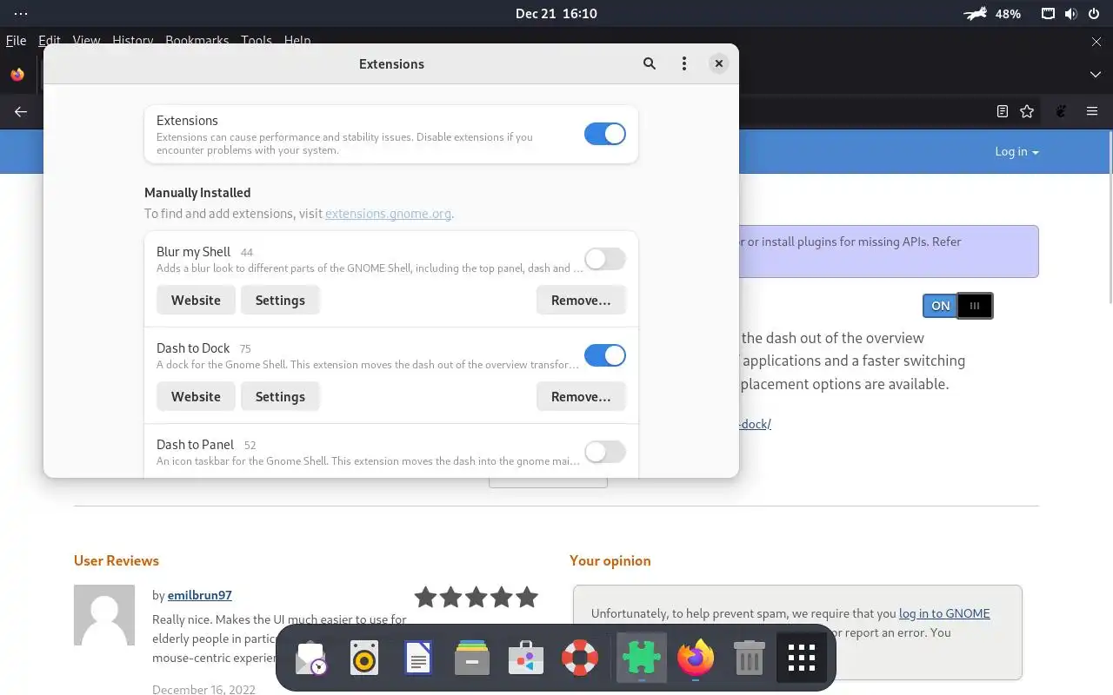Viewport: 1113px width, 695px height.
Task: Click the date and time in top bar
Action: [x=556, y=14]
